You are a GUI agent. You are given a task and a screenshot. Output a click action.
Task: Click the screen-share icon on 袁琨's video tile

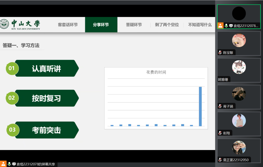[x=231, y=26]
